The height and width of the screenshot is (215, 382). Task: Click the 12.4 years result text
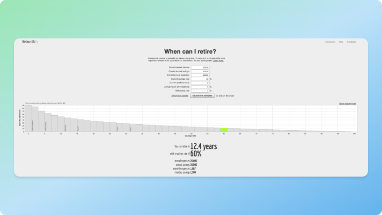click(204, 146)
